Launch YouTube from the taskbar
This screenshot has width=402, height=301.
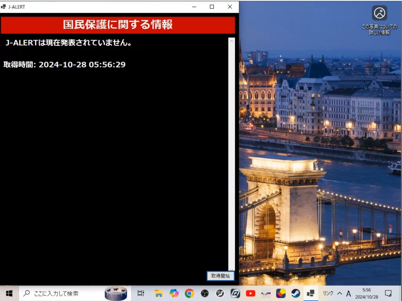250,293
